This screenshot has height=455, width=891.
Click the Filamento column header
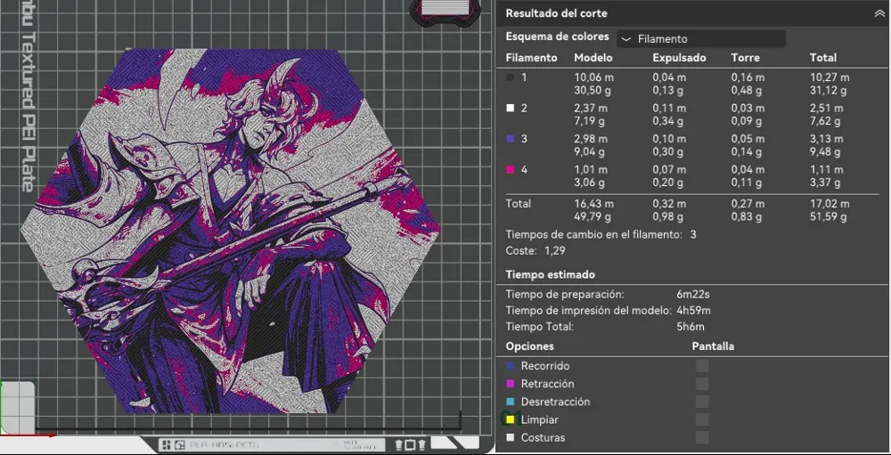[x=531, y=58]
